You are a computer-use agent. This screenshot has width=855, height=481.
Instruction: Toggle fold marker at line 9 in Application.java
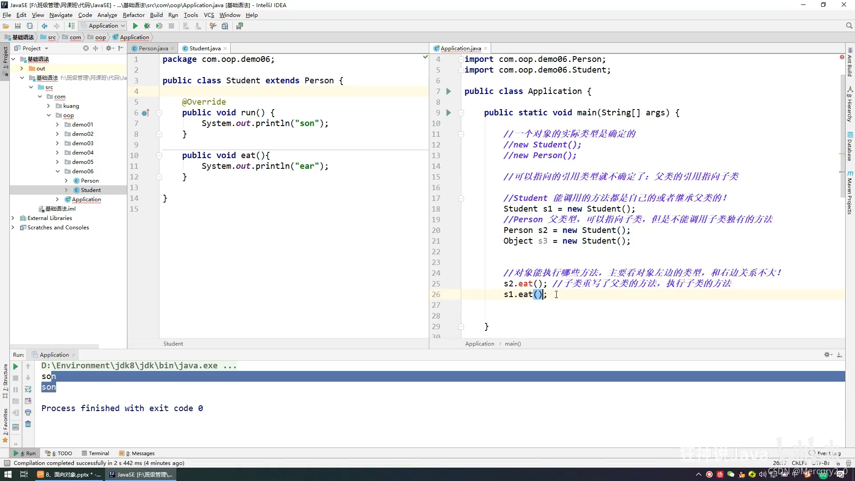pos(461,113)
